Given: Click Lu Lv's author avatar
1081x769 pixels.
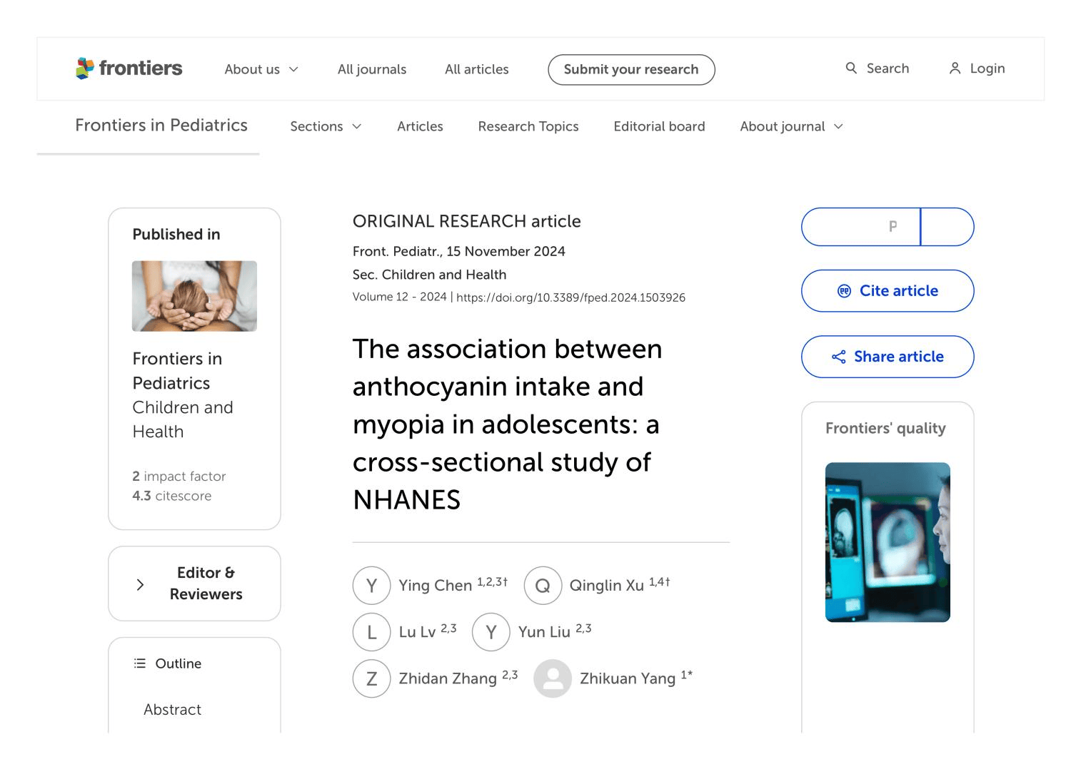Looking at the screenshot, I should [x=371, y=632].
